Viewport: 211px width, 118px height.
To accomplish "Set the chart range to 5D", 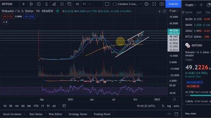I will tap(11, 106).
